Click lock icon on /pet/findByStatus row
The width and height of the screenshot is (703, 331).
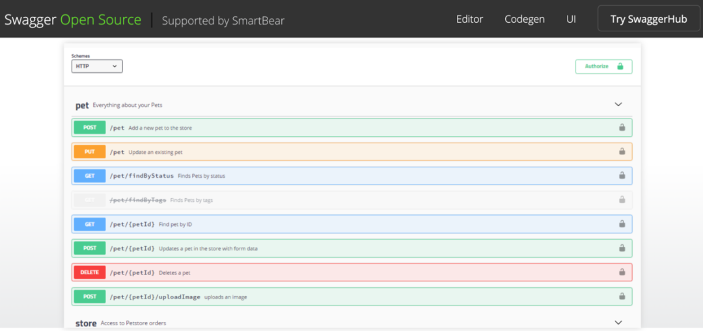[622, 175]
